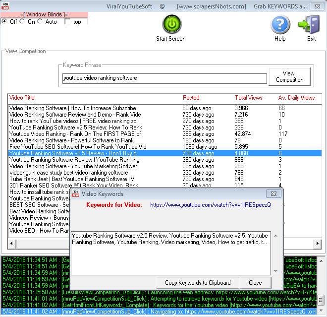The image size is (327, 317).
Task: Select row 'Video Ranking Software - Powerful Software to Rank'
Action: pyautogui.click(x=165, y=140)
